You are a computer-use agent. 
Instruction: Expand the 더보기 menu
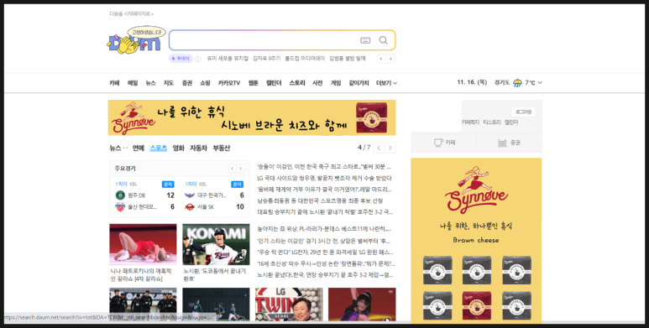point(386,83)
